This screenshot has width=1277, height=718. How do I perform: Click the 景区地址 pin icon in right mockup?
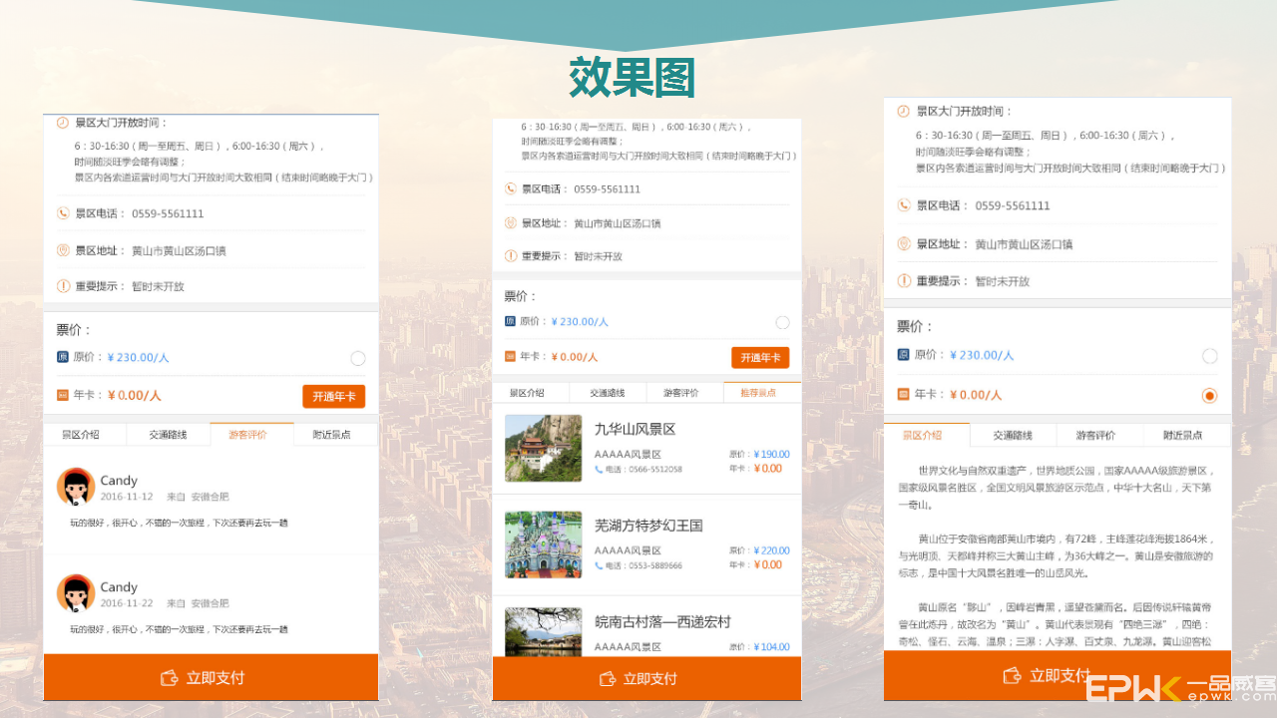(903, 243)
